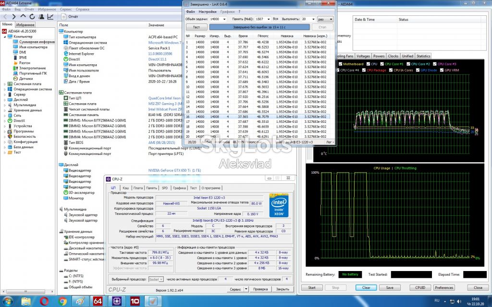Switch to CPU-Z taskbar button
The height and width of the screenshot is (307, 492).
pyautogui.click(x=117, y=301)
